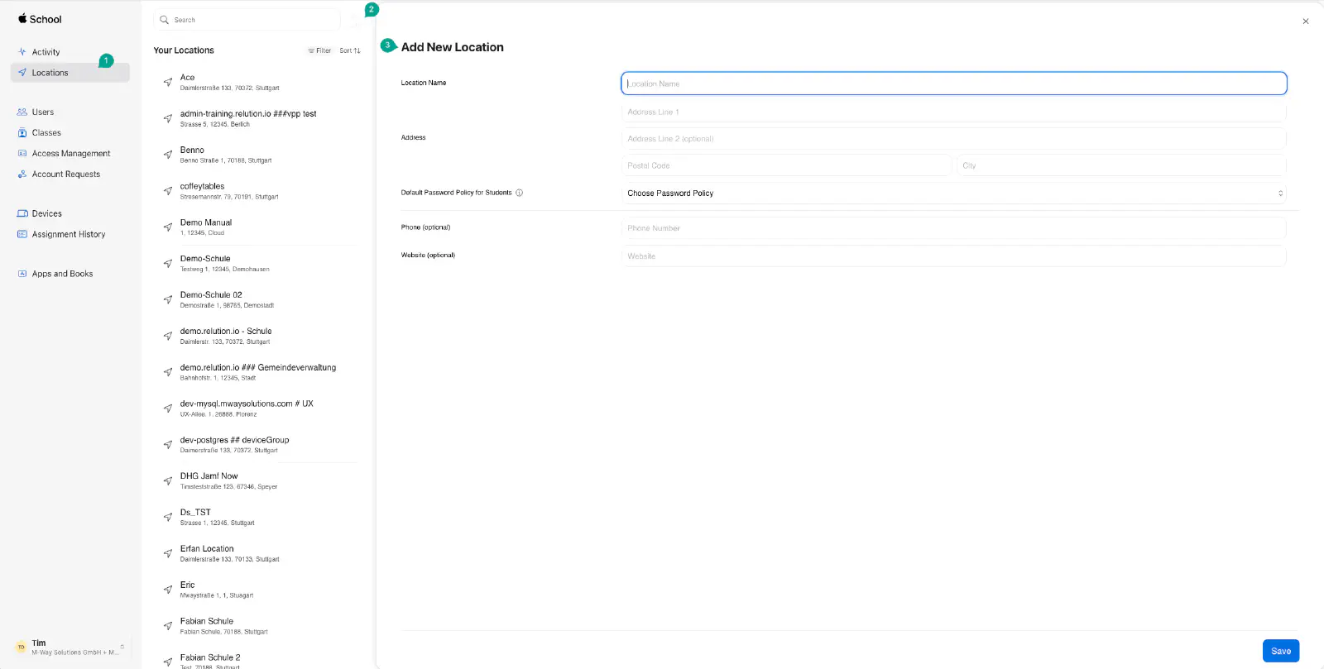The image size is (1324, 669).
Task: Click the Classes icon in the sidebar
Action: point(22,132)
